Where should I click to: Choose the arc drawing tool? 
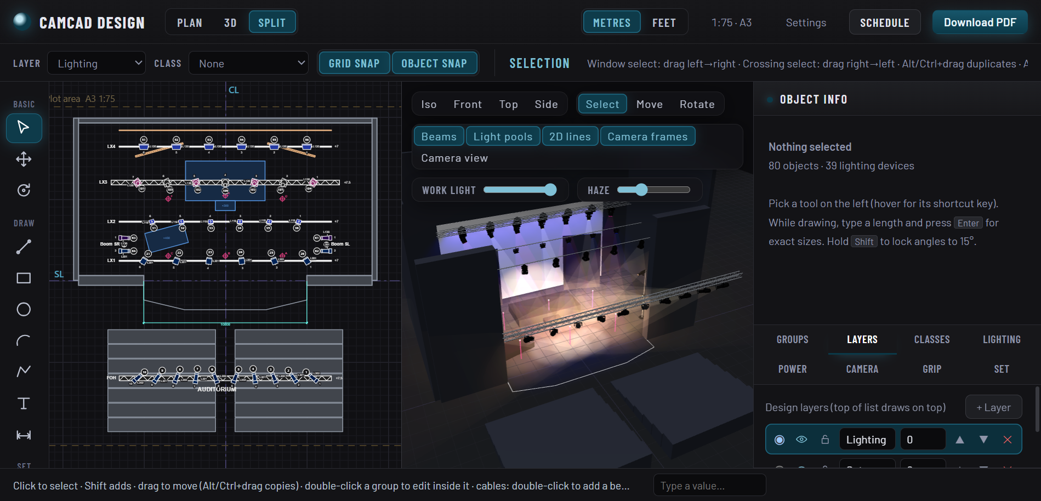[24, 341]
